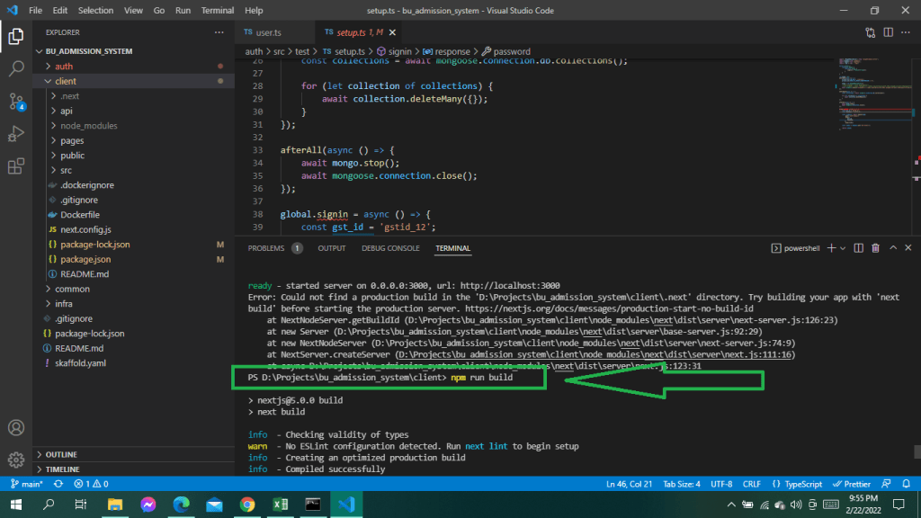This screenshot has height=518, width=921.
Task: Switch to the OUTPUT panel tab
Action: pos(332,248)
